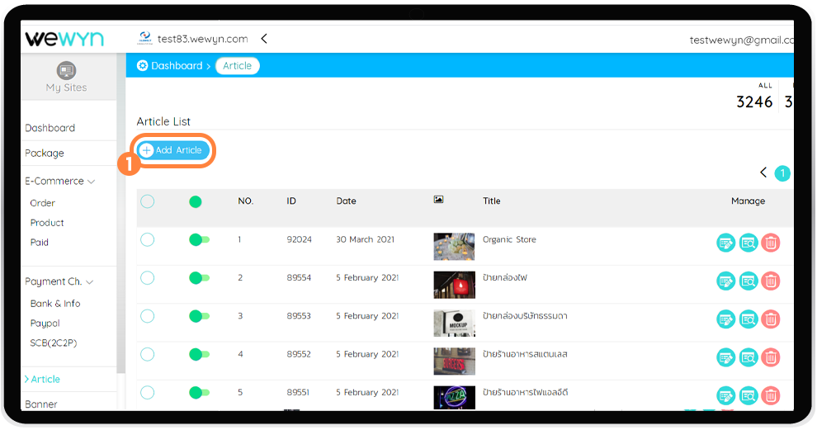Click the Date column header
This screenshot has width=817, height=430.
tap(346, 201)
